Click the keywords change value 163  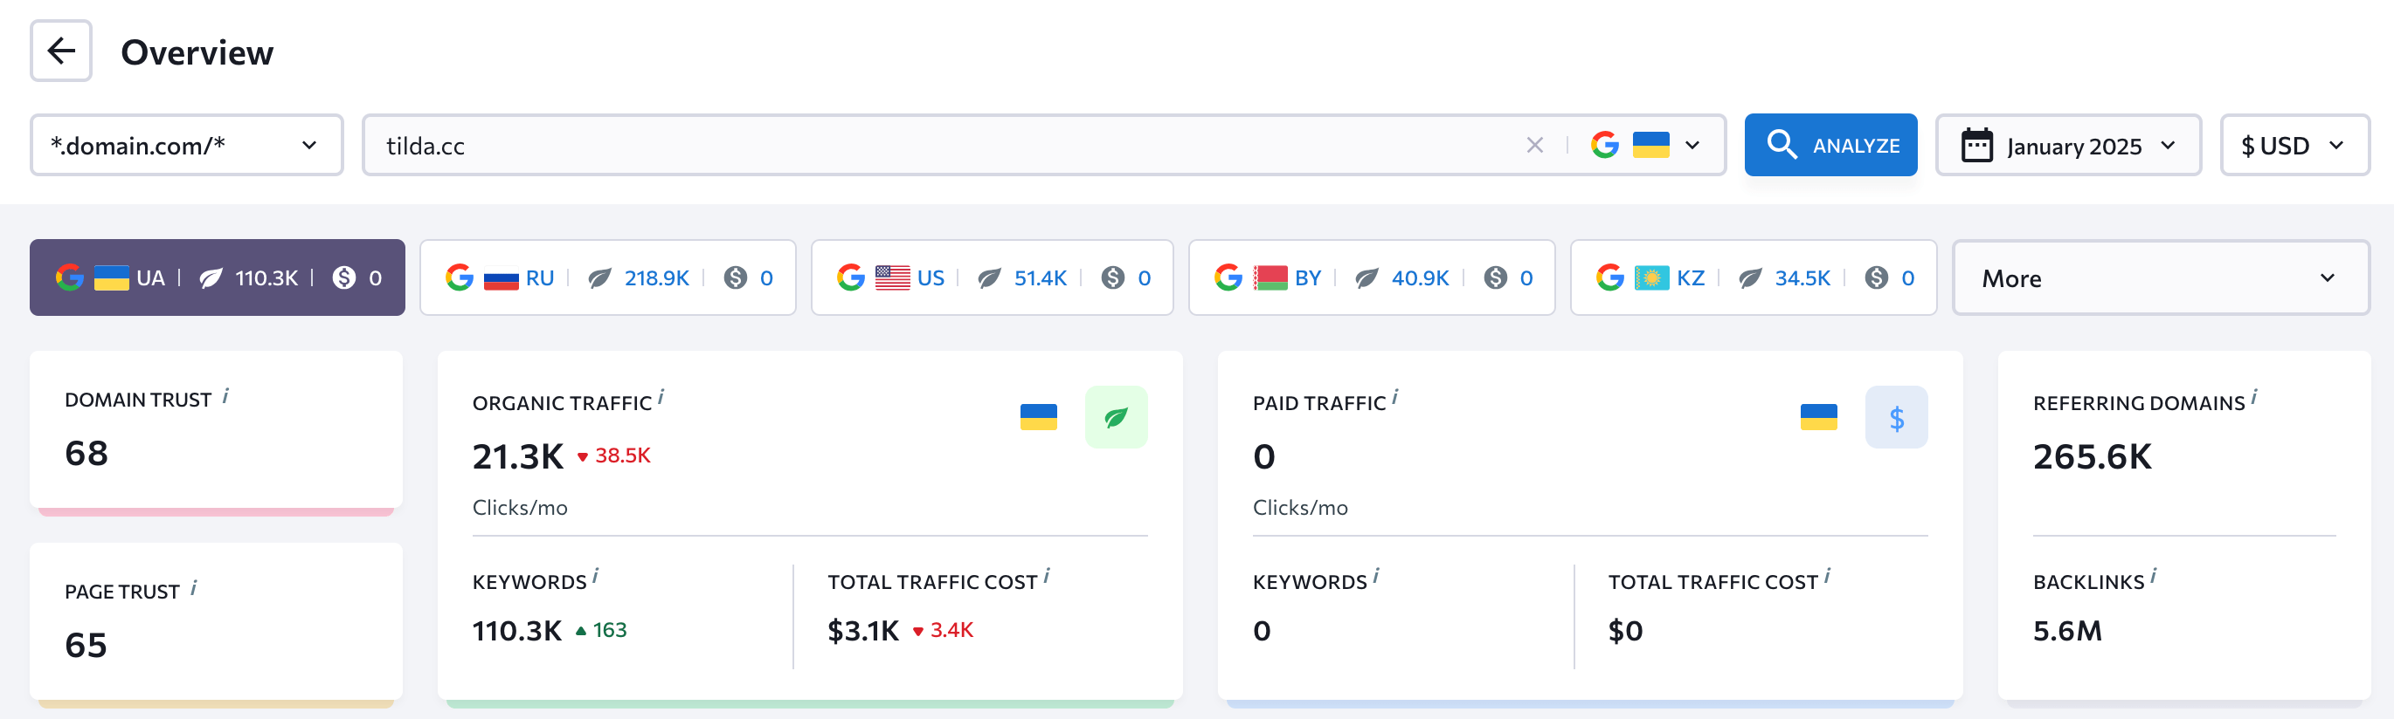pos(610,630)
